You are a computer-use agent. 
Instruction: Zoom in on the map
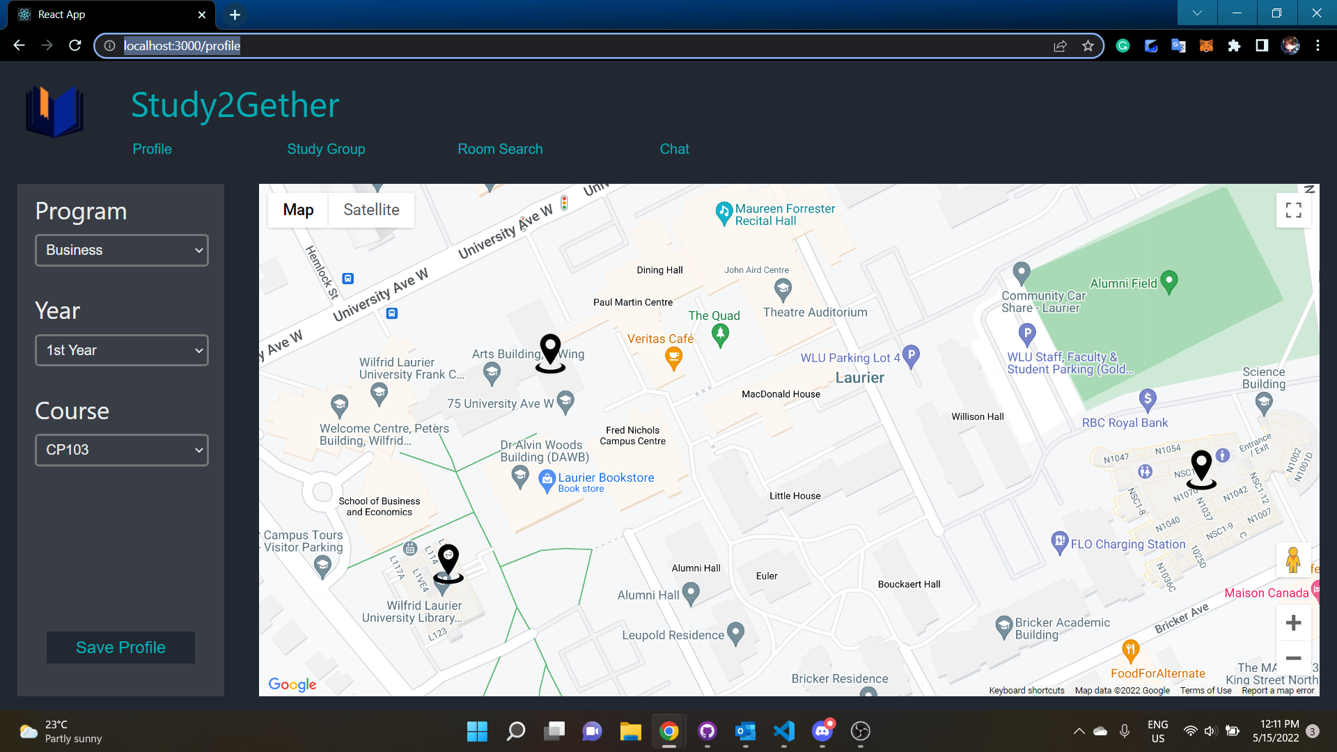(x=1293, y=622)
